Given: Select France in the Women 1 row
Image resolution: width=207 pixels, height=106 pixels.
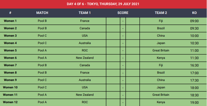Looking at the screenshot, I should (85, 21).
